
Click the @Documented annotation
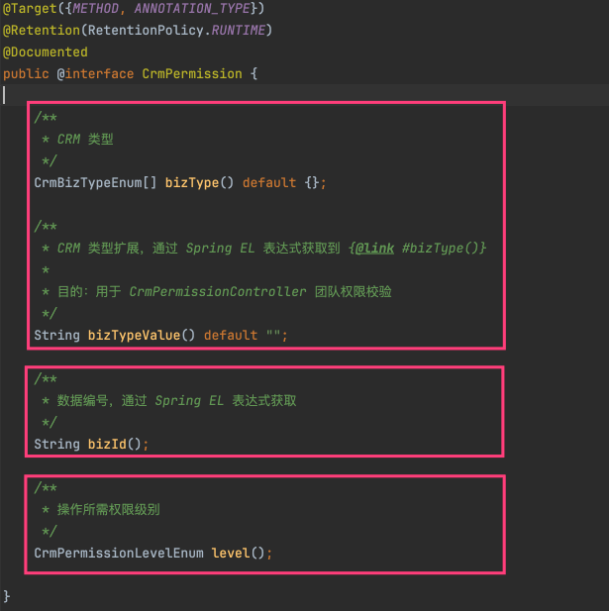[x=46, y=51]
